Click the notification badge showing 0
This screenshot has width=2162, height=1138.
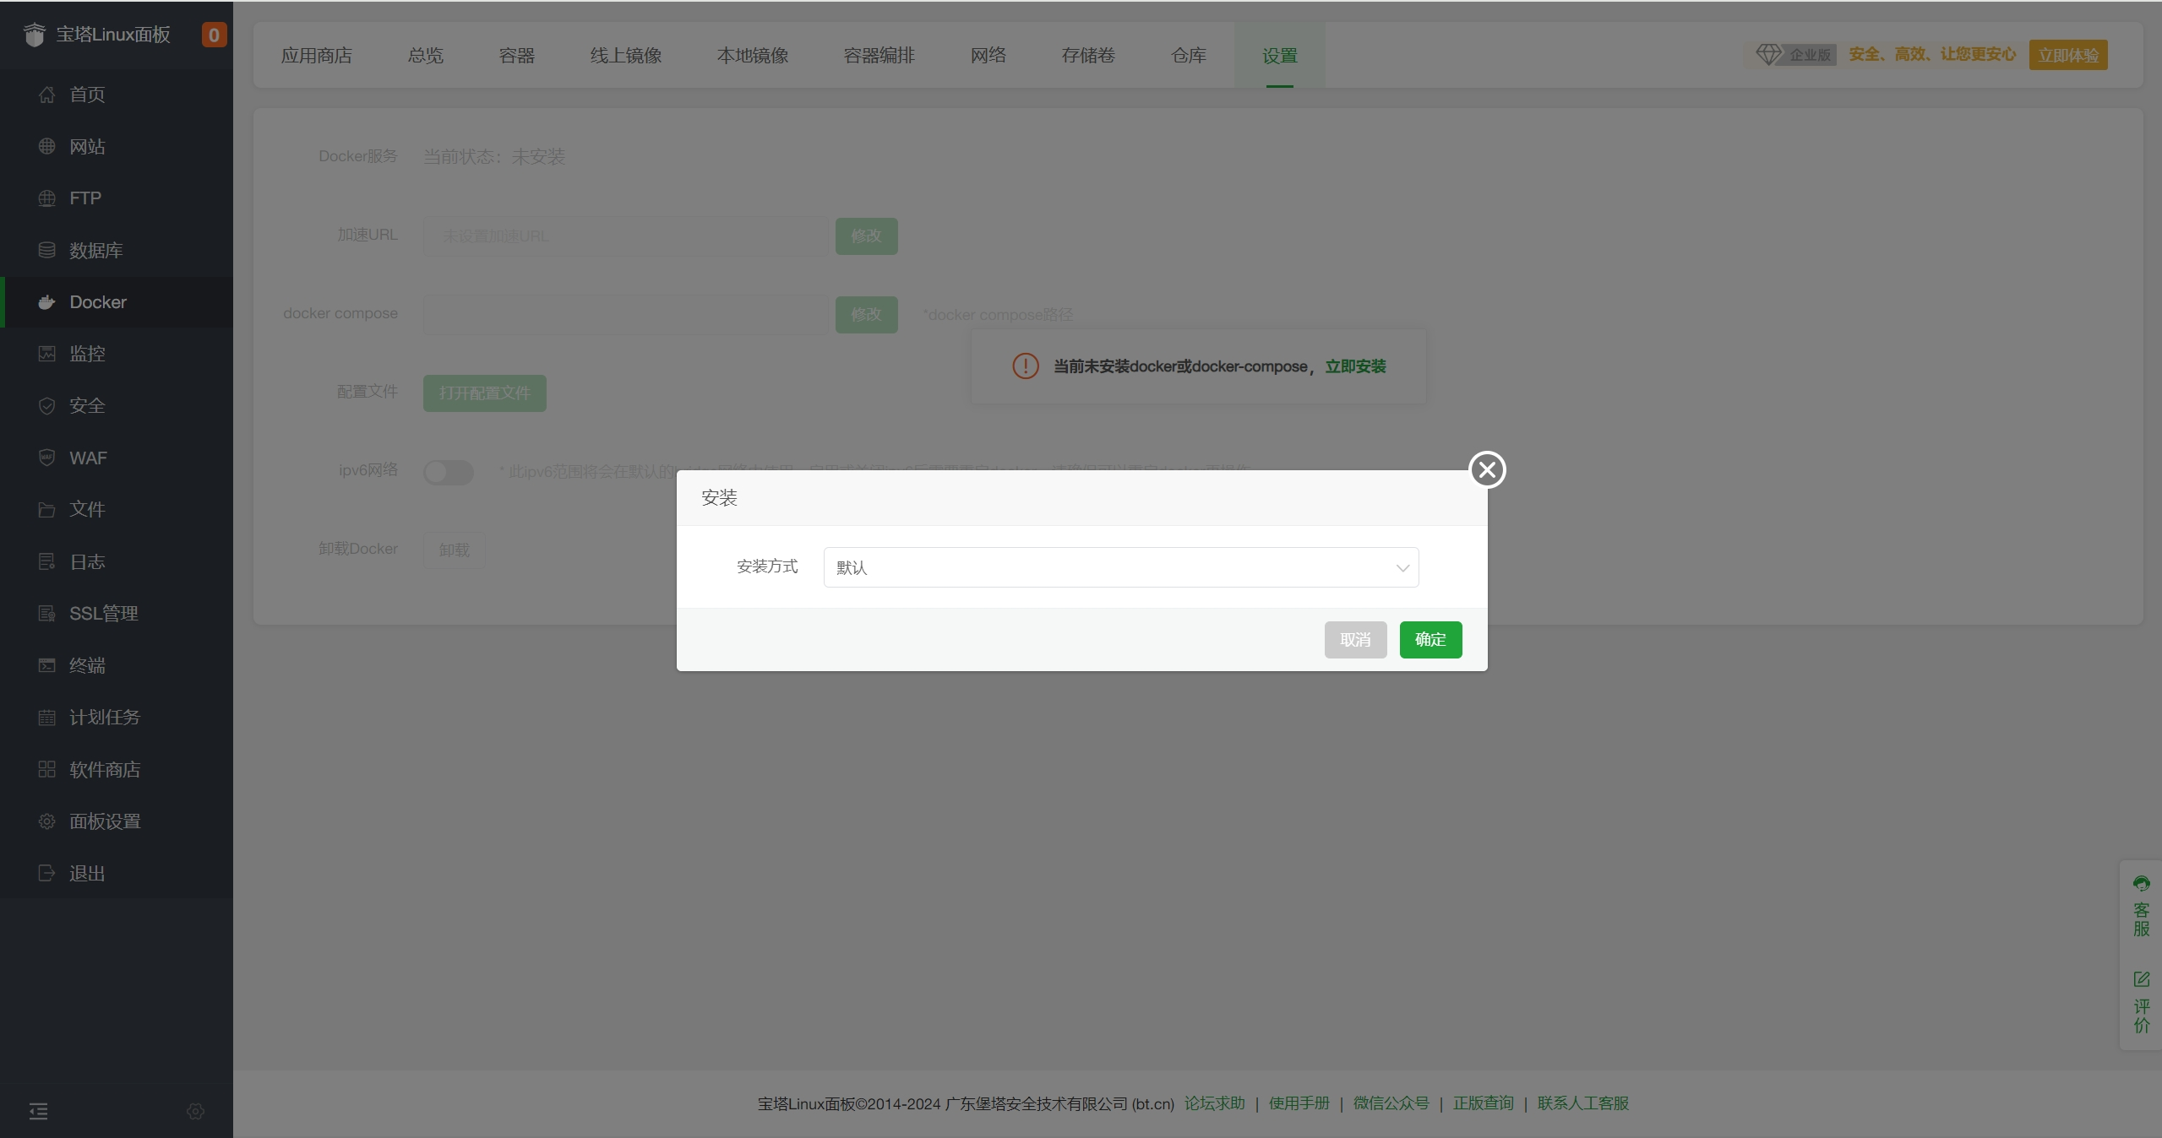pos(214,35)
